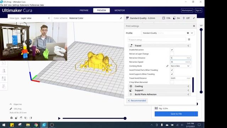227x128 pixels.
Task: Open the 3D view camera icon
Action: [x=11, y=118]
